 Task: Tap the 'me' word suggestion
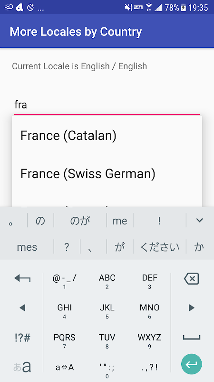click(x=120, y=221)
